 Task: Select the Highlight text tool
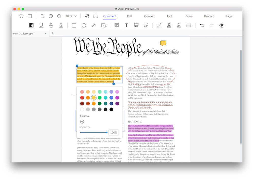coord(31,25)
